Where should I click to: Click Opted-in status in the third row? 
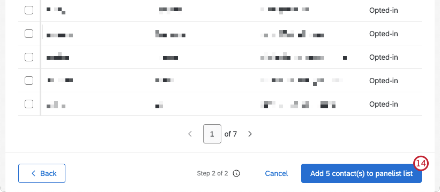tap(384, 57)
